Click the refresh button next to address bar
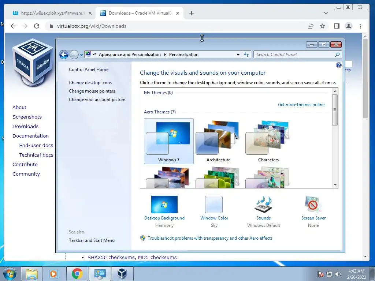The width and height of the screenshot is (375, 281). [246, 55]
